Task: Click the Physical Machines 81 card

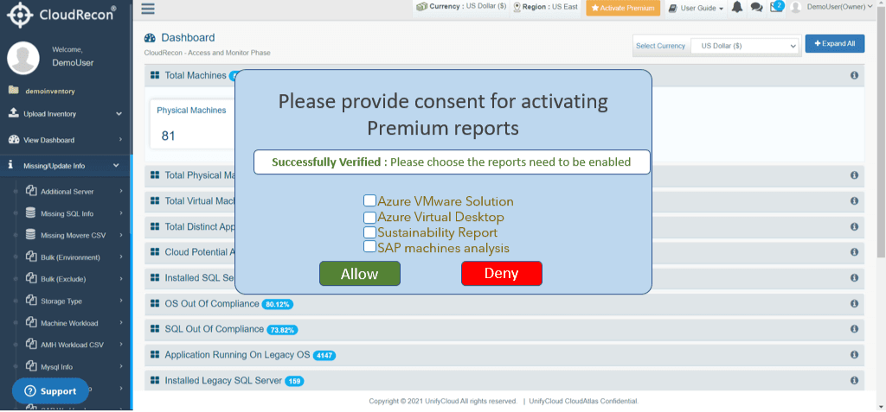Action: click(192, 124)
